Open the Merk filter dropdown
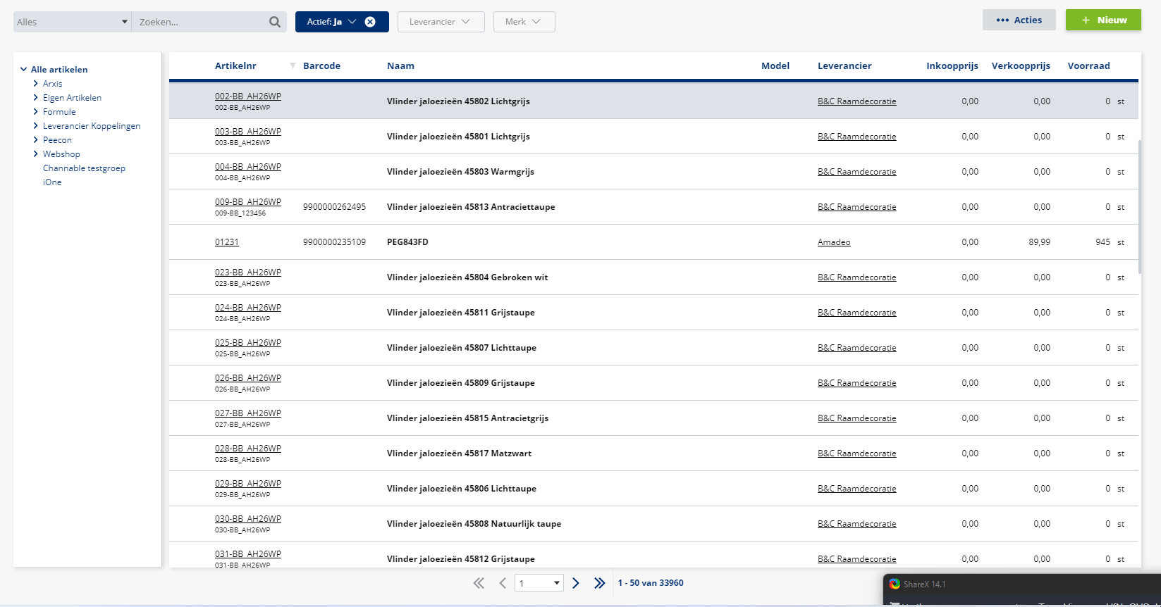 pos(524,22)
